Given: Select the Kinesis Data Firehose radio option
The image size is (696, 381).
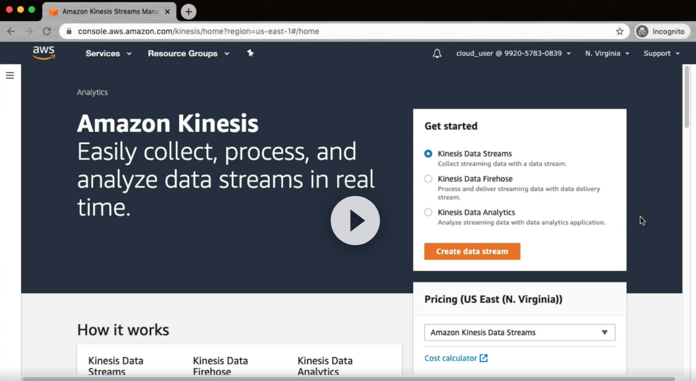Looking at the screenshot, I should pyautogui.click(x=428, y=179).
